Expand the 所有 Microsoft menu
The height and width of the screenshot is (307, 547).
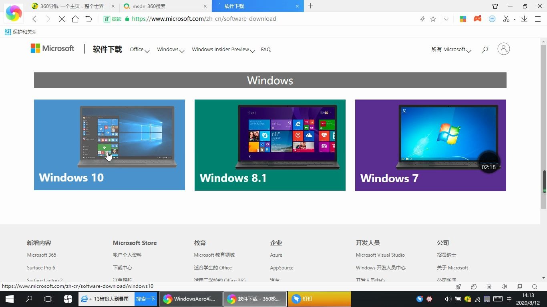click(451, 50)
